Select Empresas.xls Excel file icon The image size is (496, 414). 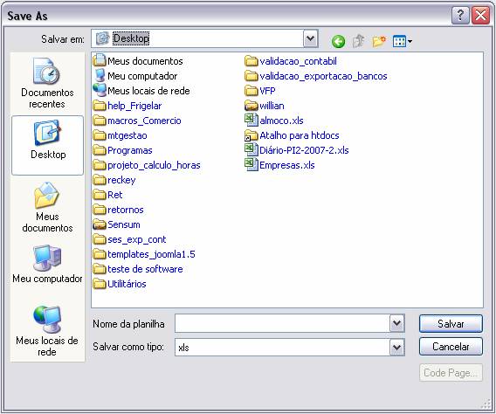click(251, 164)
